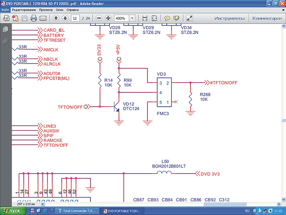Click the email envelope icon
The height and width of the screenshot is (215, 286).
coord(43,18)
